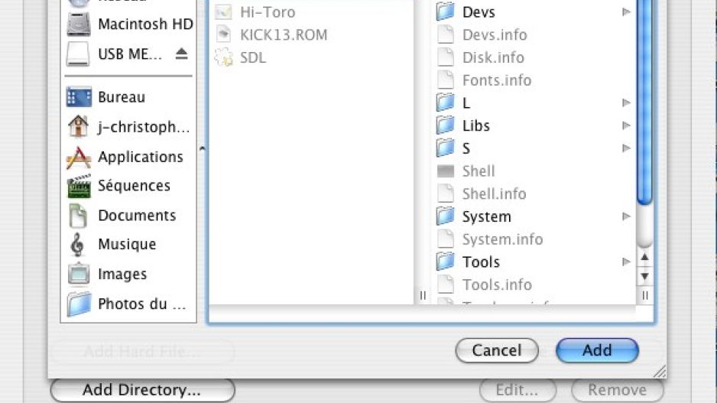Click the Documents sidebar icon
Image resolution: width=717 pixels, height=403 pixels.
78,216
